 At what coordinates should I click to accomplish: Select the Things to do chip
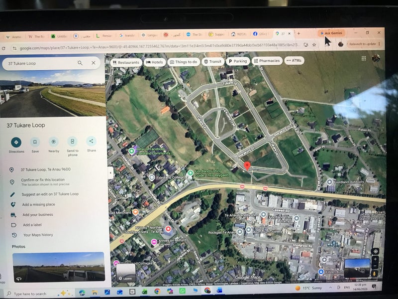click(184, 62)
